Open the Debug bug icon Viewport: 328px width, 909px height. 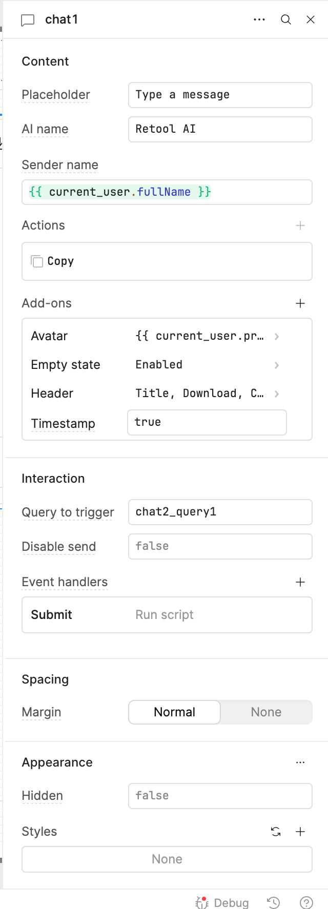(x=202, y=902)
